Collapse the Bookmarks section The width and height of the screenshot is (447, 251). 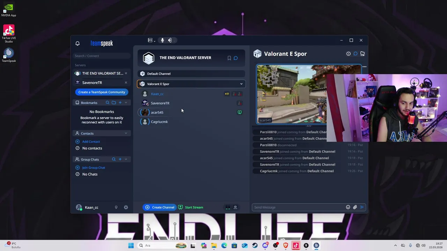pyautogui.click(x=126, y=103)
